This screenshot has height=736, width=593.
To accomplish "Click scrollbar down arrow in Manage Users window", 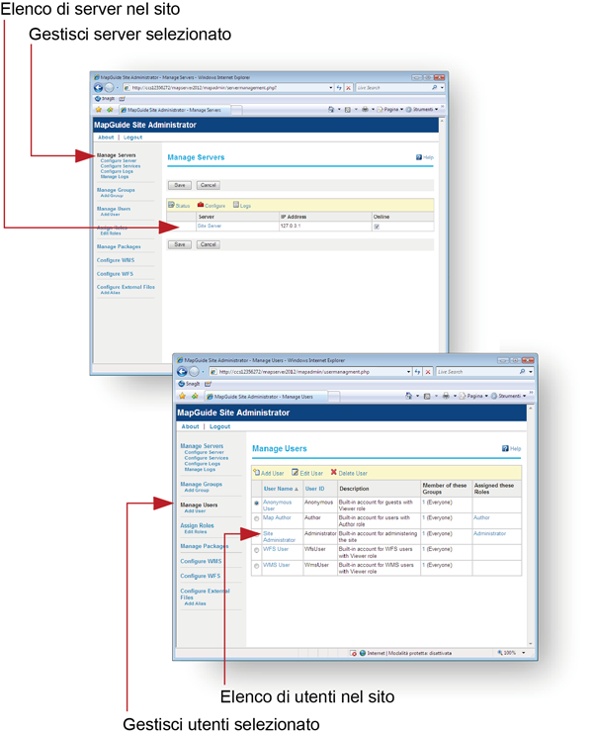I will [531, 644].
